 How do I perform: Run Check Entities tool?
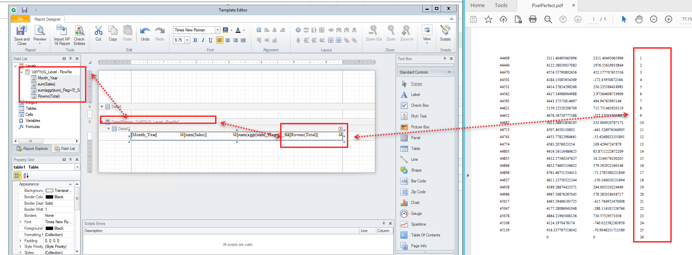tap(80, 35)
